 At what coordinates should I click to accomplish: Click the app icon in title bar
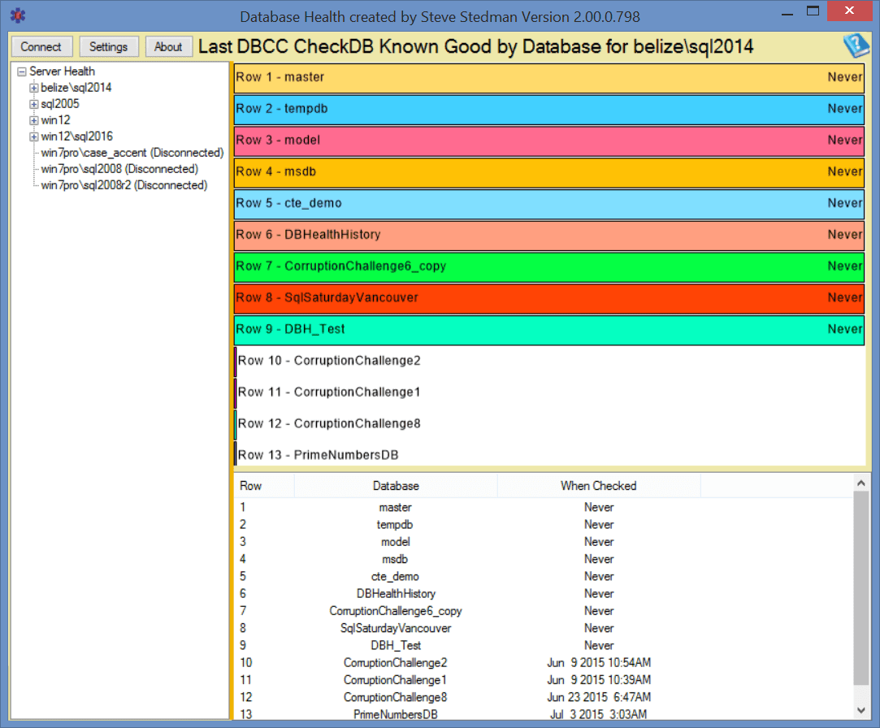point(16,15)
